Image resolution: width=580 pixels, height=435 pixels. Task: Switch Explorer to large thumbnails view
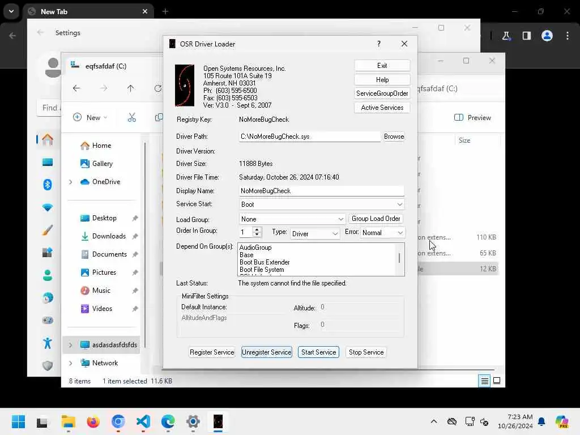click(x=497, y=381)
